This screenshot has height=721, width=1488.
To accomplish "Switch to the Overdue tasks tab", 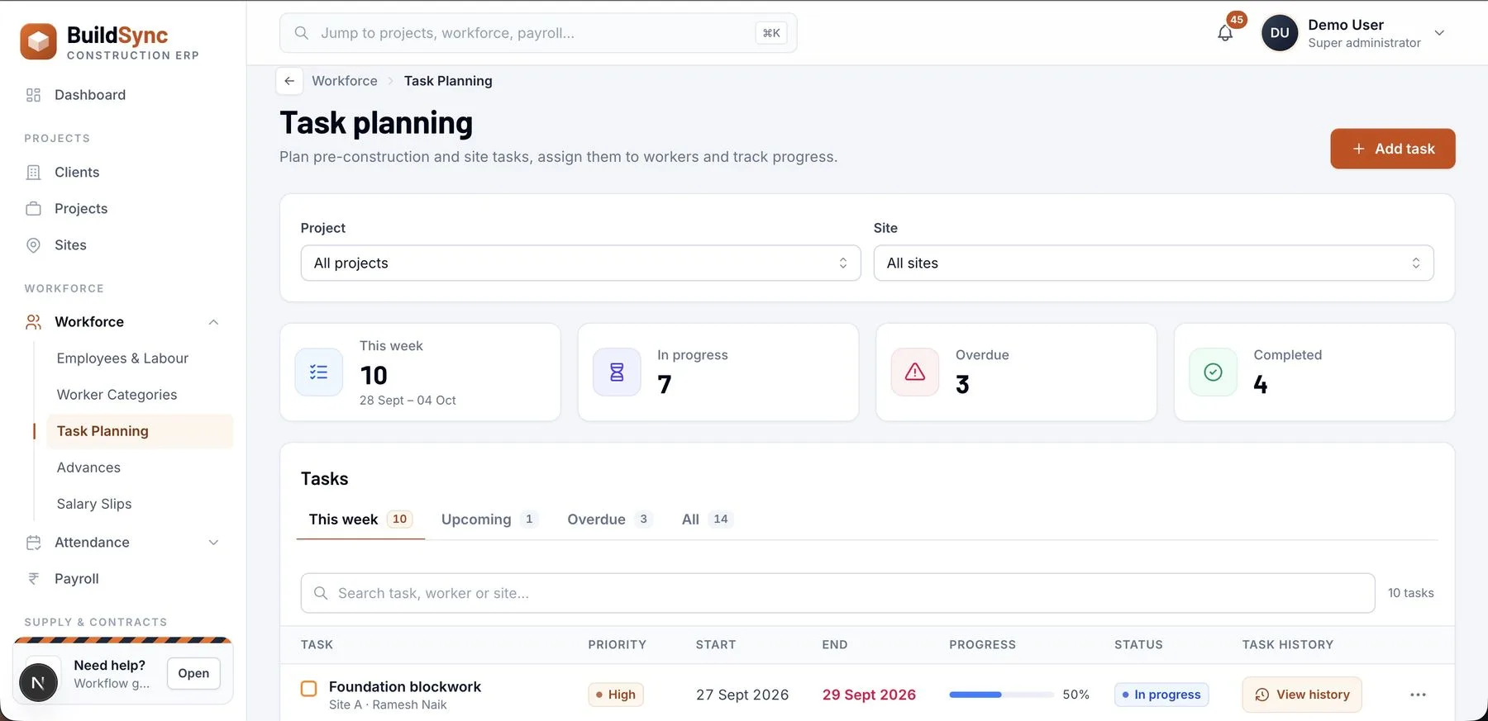I will point(609,519).
